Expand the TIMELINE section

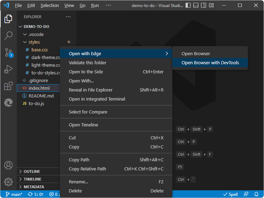[32, 179]
